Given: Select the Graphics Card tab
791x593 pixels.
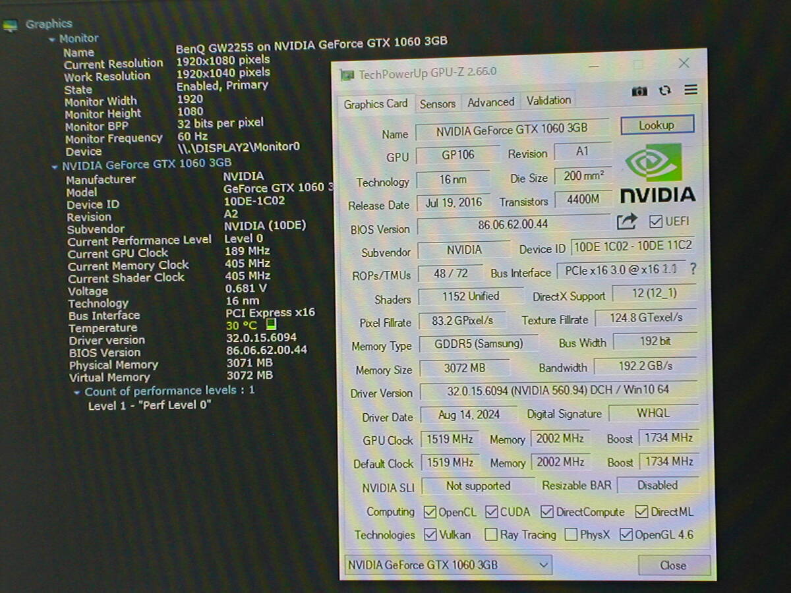Looking at the screenshot, I should click(376, 104).
